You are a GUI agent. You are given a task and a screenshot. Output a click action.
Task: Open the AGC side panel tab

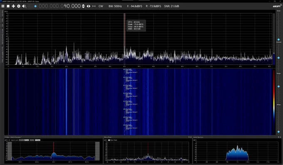click(x=2, y=25)
